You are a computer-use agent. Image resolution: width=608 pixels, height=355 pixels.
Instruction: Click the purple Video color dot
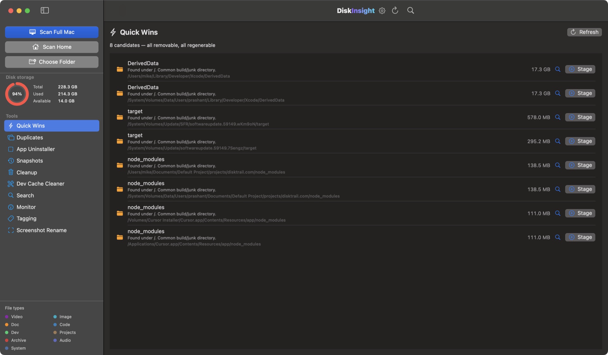(x=7, y=317)
